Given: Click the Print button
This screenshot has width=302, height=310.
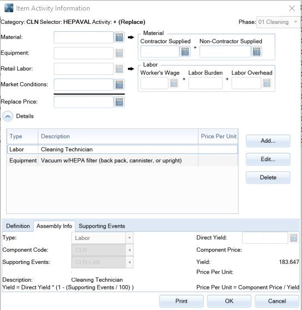Looking at the screenshot, I should pyautogui.click(x=181, y=301).
